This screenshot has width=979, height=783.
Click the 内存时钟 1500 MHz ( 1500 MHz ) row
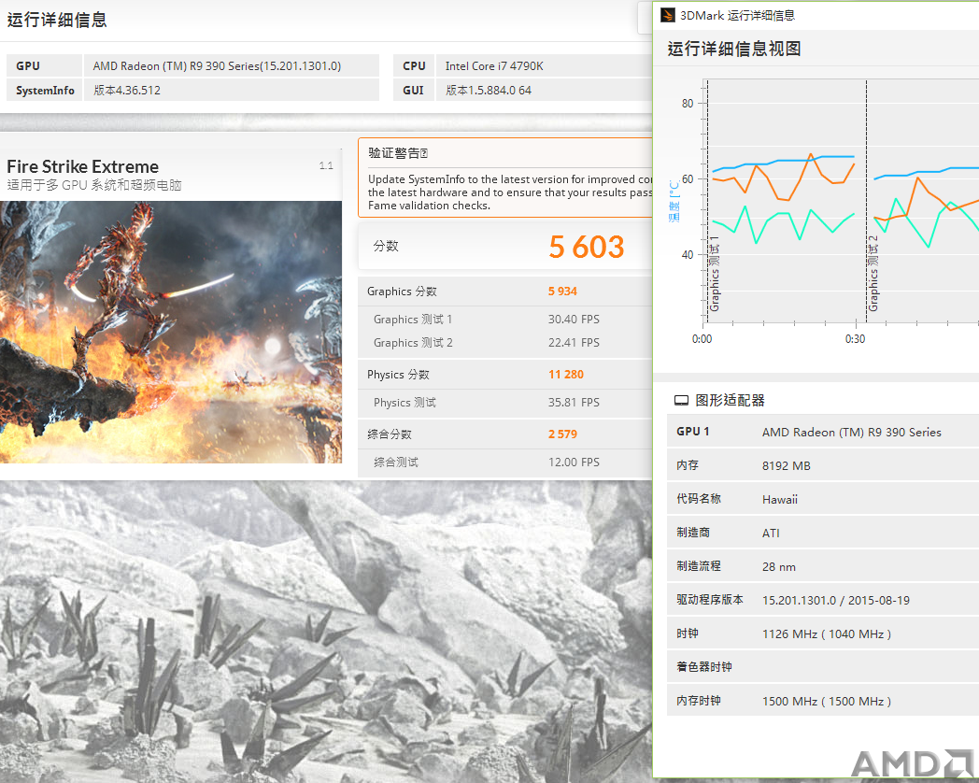(x=823, y=701)
